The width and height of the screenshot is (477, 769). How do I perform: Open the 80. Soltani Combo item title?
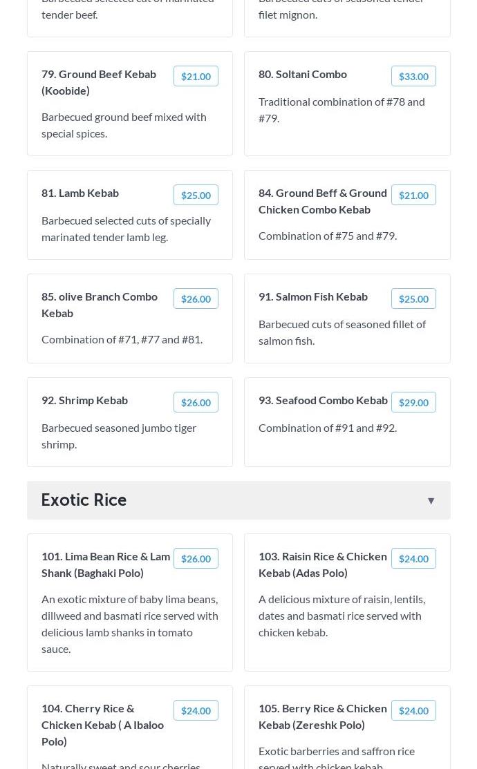pos(303,74)
